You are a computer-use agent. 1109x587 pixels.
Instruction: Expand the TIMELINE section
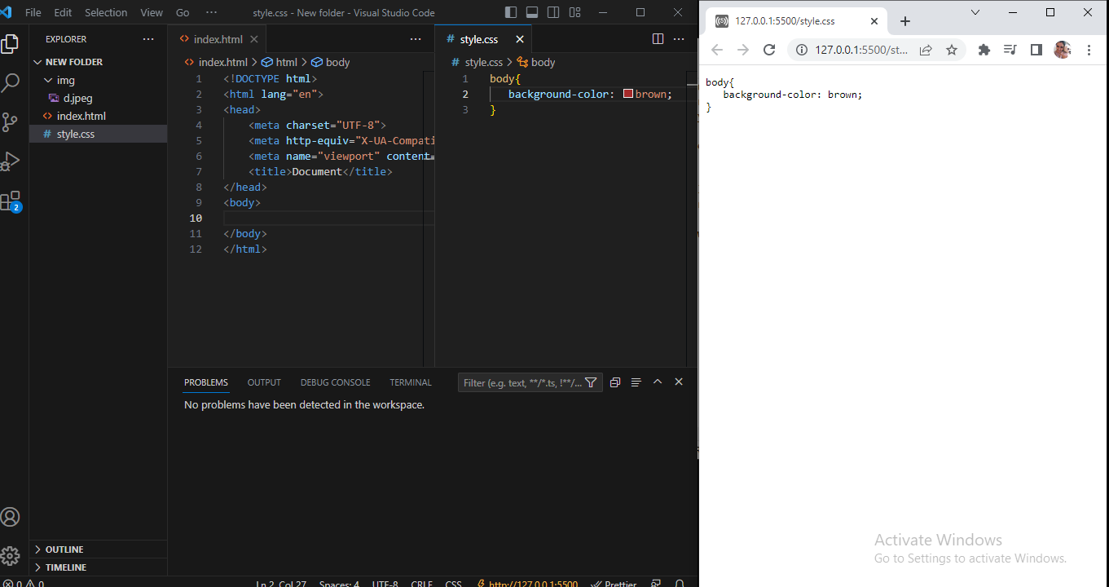tap(98, 567)
